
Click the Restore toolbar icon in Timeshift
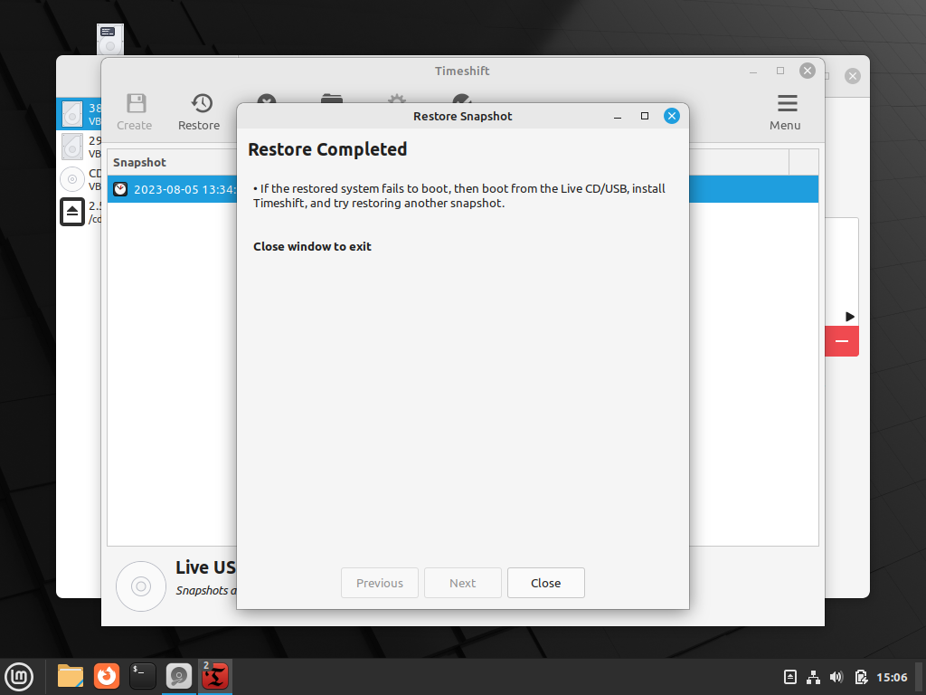point(199,111)
